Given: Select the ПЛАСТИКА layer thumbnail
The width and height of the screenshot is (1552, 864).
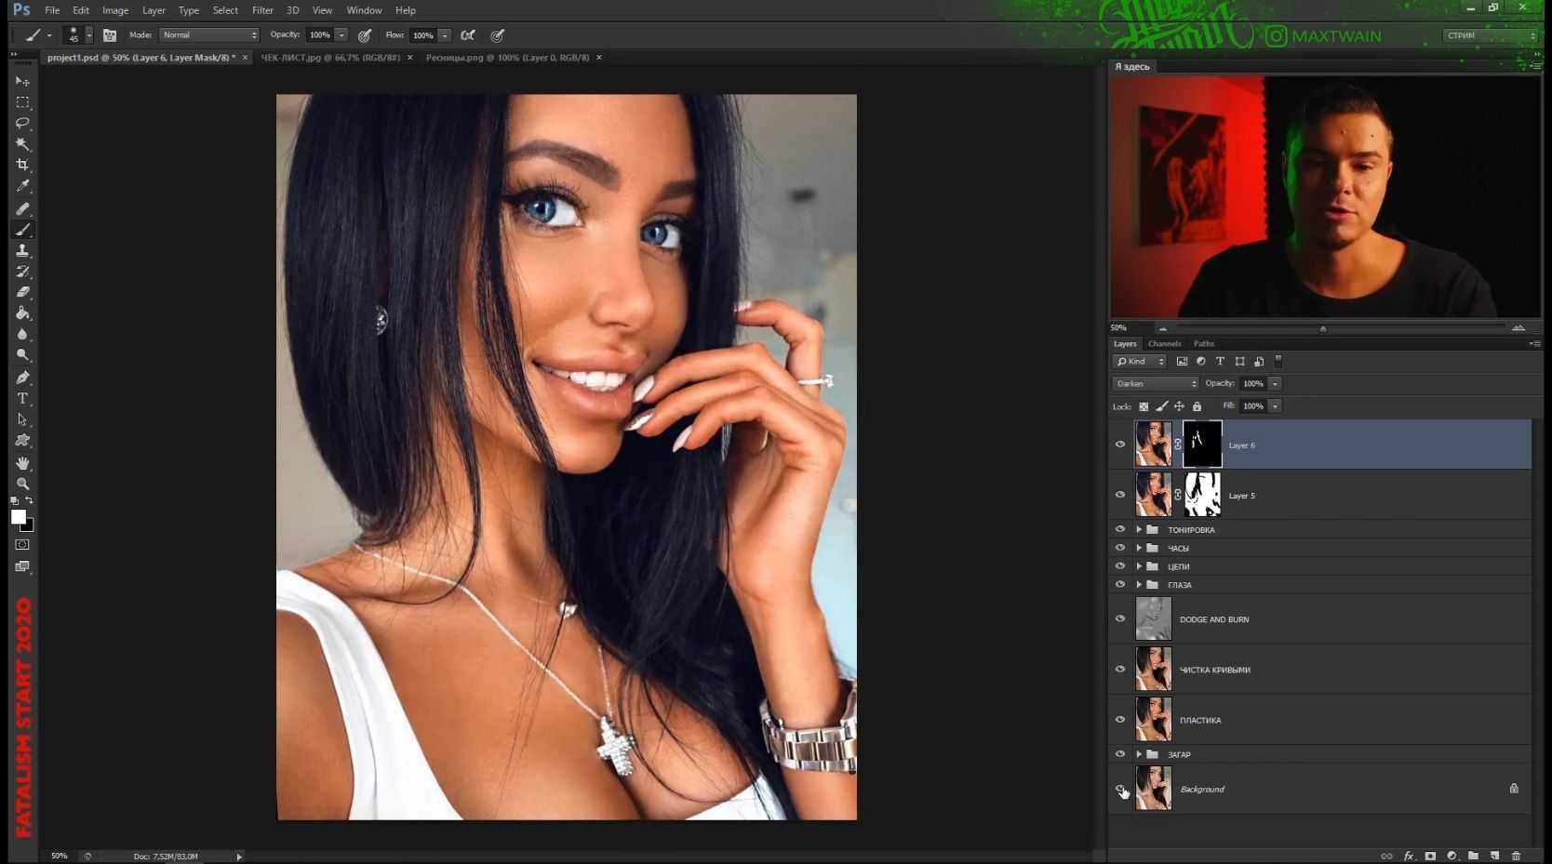Looking at the screenshot, I should (1154, 720).
